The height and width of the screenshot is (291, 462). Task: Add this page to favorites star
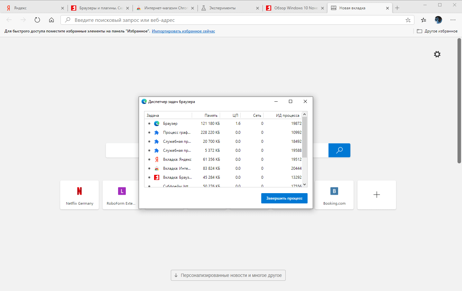point(408,20)
